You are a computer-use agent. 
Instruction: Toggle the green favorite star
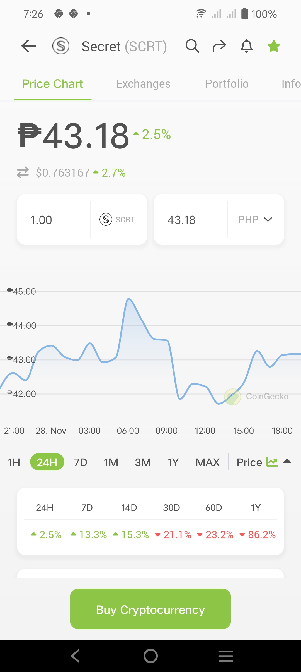(x=274, y=46)
